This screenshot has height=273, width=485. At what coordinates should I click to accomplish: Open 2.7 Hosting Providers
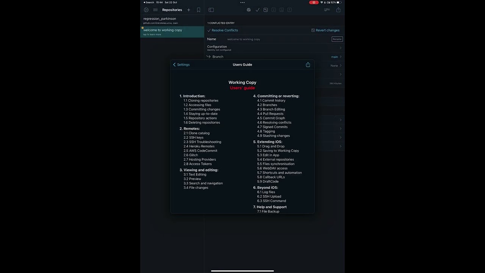point(200,160)
